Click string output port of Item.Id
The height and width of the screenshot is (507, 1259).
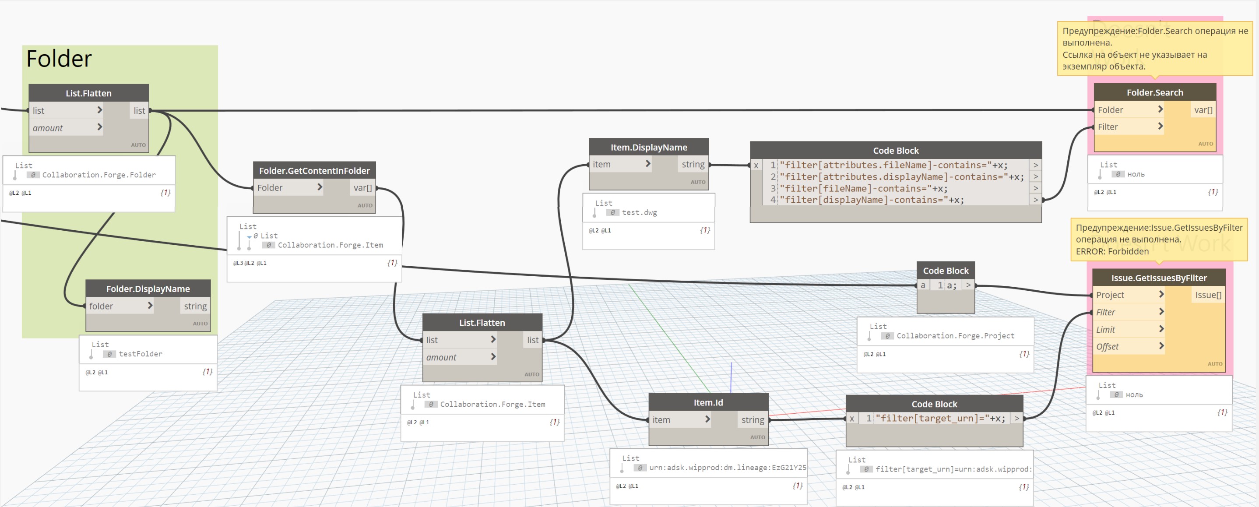(752, 420)
